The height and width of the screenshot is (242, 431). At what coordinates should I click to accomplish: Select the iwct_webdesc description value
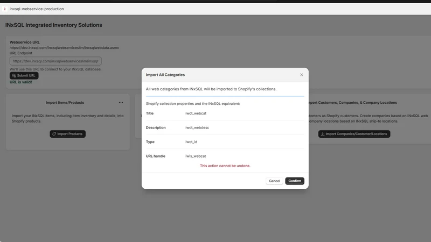coord(197,127)
